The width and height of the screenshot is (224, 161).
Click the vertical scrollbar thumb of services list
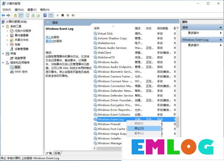coord(178,122)
